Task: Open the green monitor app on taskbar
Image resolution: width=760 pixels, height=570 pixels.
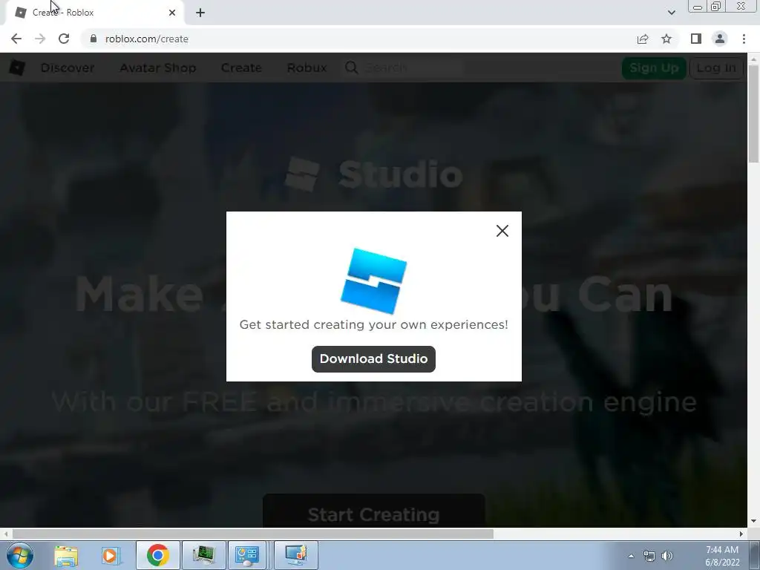Action: 203,555
